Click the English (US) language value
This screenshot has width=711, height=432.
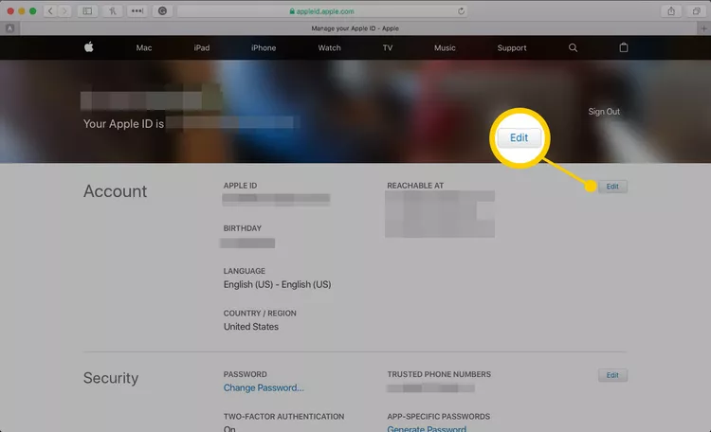click(x=277, y=284)
